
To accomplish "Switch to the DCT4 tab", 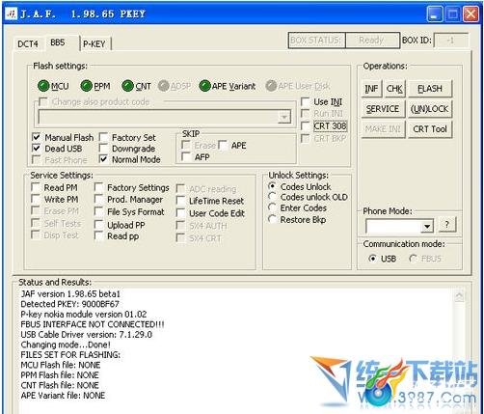I will (28, 43).
